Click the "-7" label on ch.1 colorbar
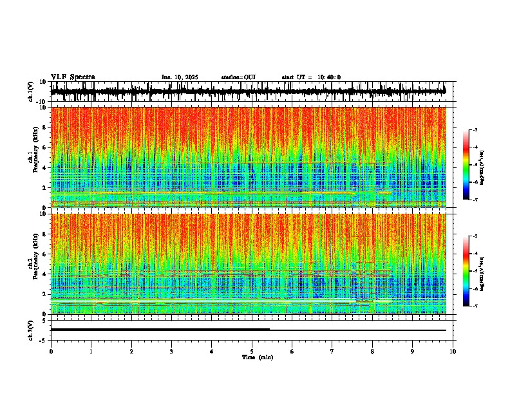Screen dimensions: 510x394 [x=475, y=200]
